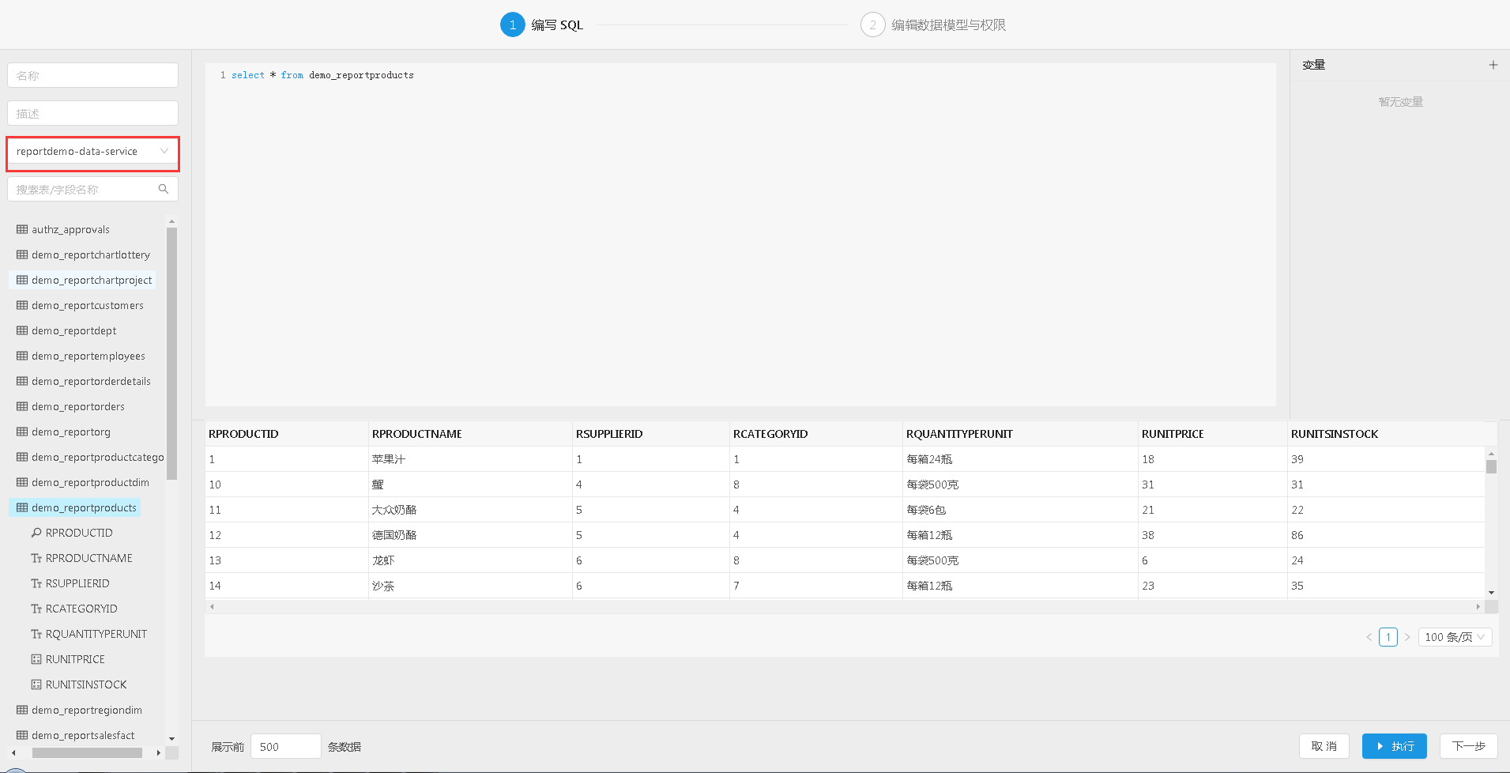Image resolution: width=1510 pixels, height=773 pixels.
Task: Click the results grid vertical scrollbar thumb
Action: pyautogui.click(x=1491, y=466)
